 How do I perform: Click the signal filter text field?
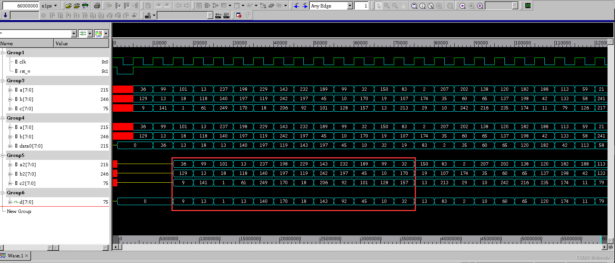pyautogui.click(x=35, y=34)
